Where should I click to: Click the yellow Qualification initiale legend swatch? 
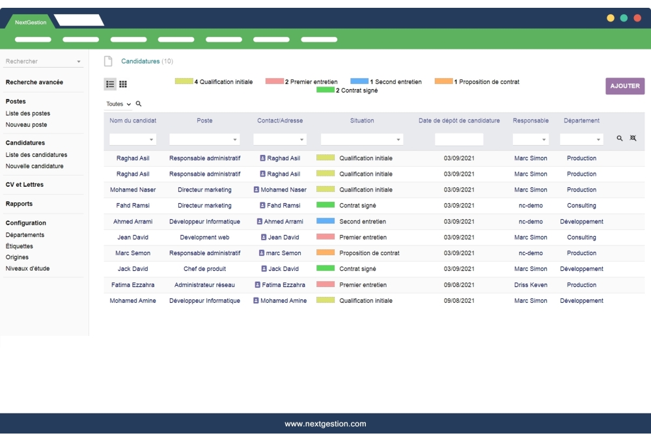(x=184, y=82)
